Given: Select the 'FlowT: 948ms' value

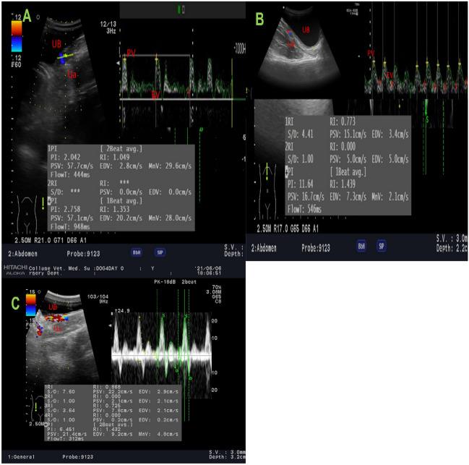Looking at the screenshot, I should pos(70,226).
